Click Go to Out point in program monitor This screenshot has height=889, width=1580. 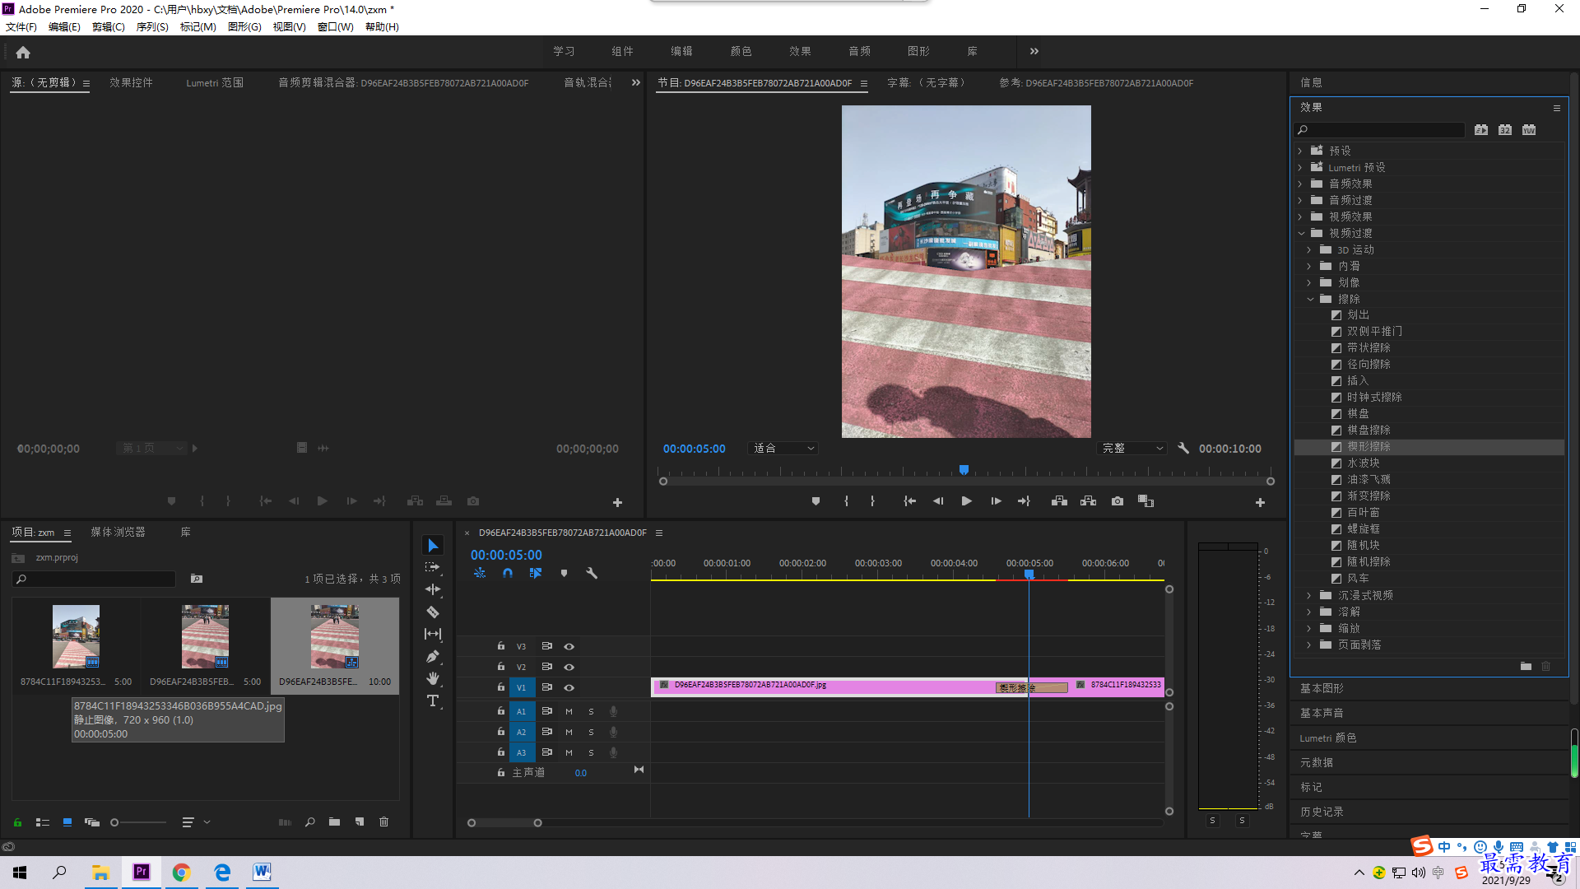(1024, 501)
